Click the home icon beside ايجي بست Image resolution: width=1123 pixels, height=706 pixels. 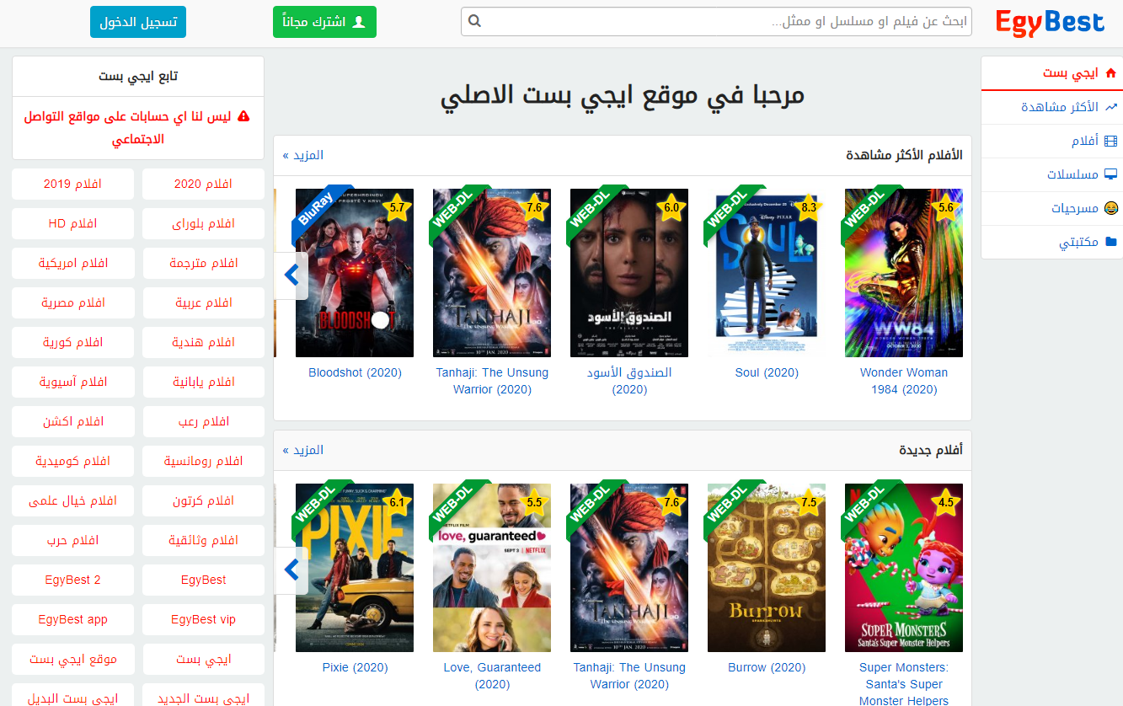pyautogui.click(x=1110, y=73)
